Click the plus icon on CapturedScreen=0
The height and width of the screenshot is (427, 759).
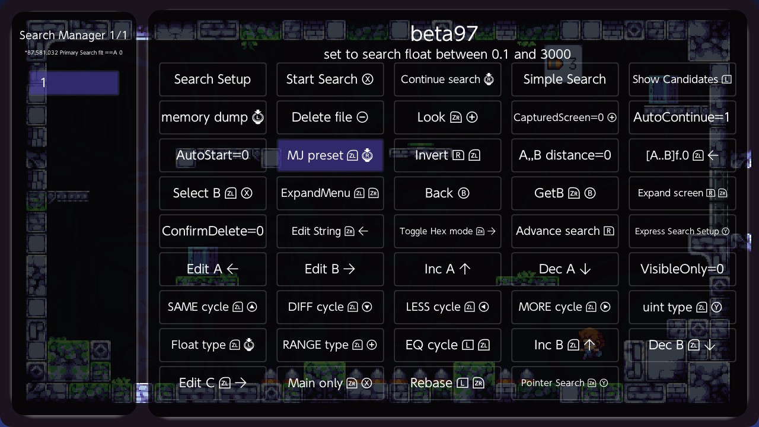point(612,117)
